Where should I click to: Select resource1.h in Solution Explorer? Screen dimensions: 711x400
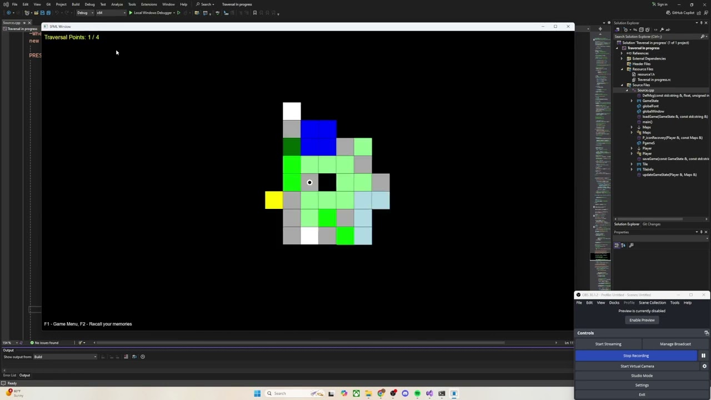click(645, 74)
